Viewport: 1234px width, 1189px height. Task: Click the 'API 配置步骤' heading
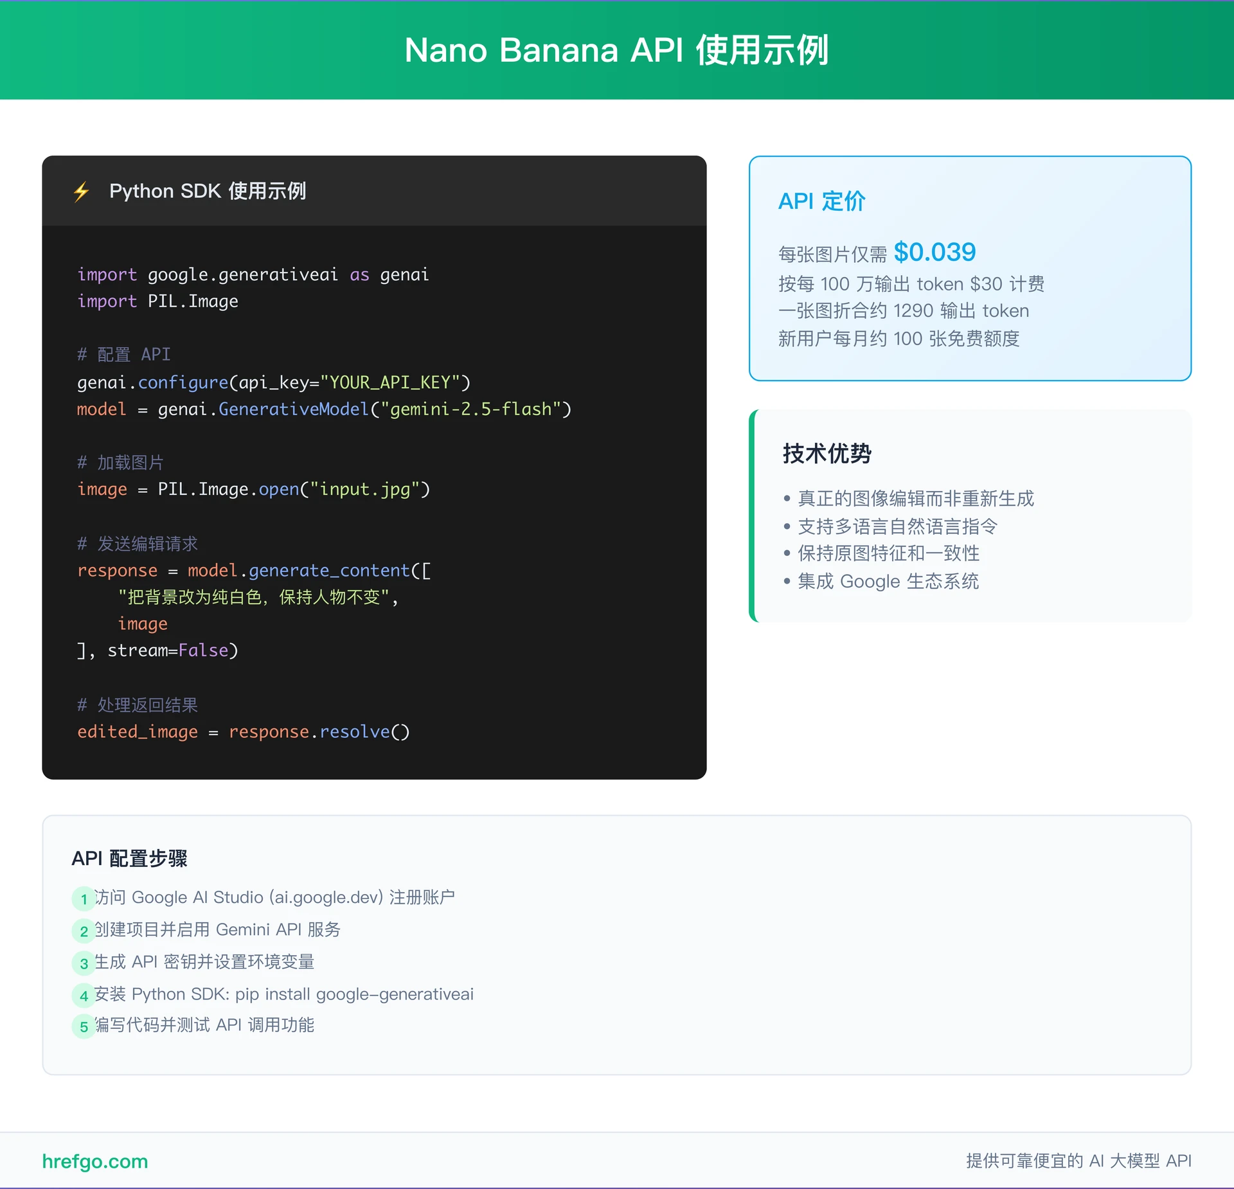pos(129,858)
